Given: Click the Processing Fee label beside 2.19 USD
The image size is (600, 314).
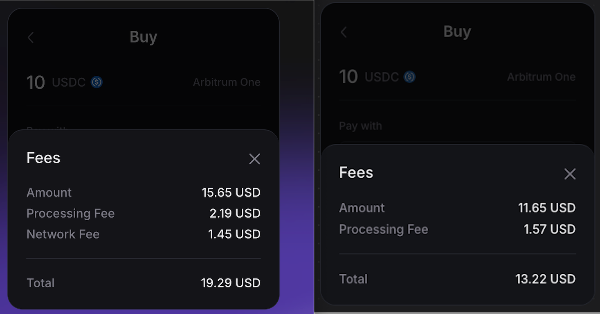Looking at the screenshot, I should pos(70,213).
